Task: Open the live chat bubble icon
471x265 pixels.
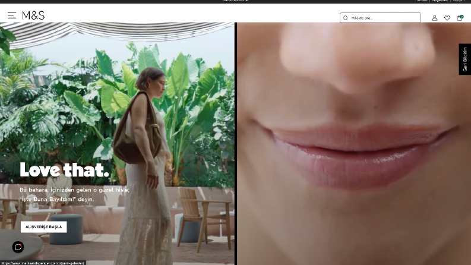Action: (x=18, y=247)
